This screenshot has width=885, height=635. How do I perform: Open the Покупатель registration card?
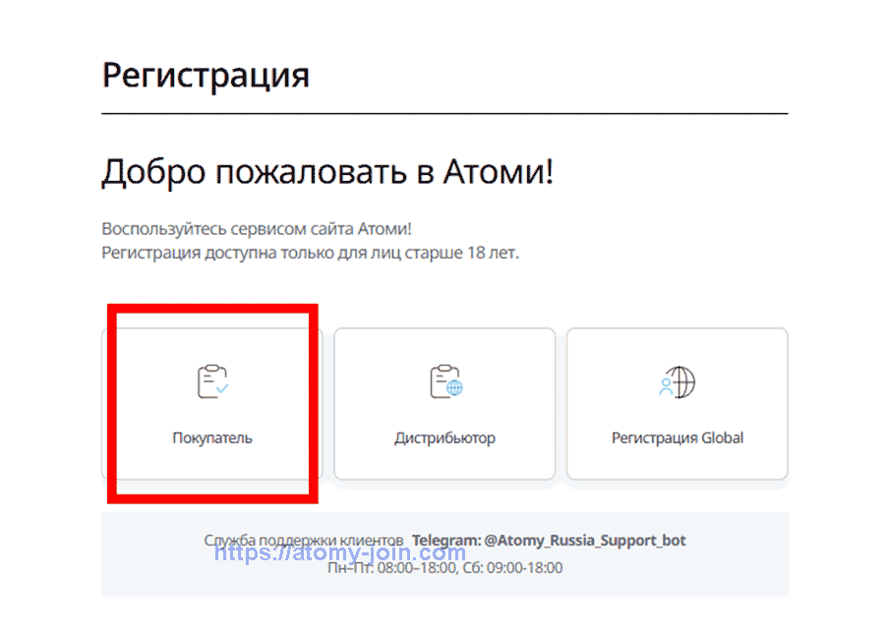(x=211, y=403)
